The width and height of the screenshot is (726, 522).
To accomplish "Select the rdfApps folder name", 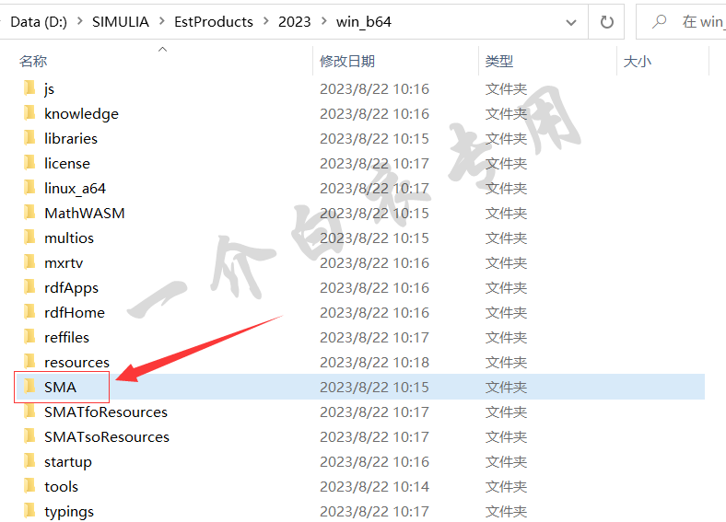I will (x=71, y=288).
